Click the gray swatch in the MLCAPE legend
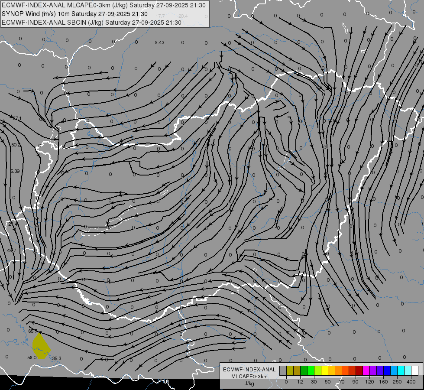 [283, 370]
